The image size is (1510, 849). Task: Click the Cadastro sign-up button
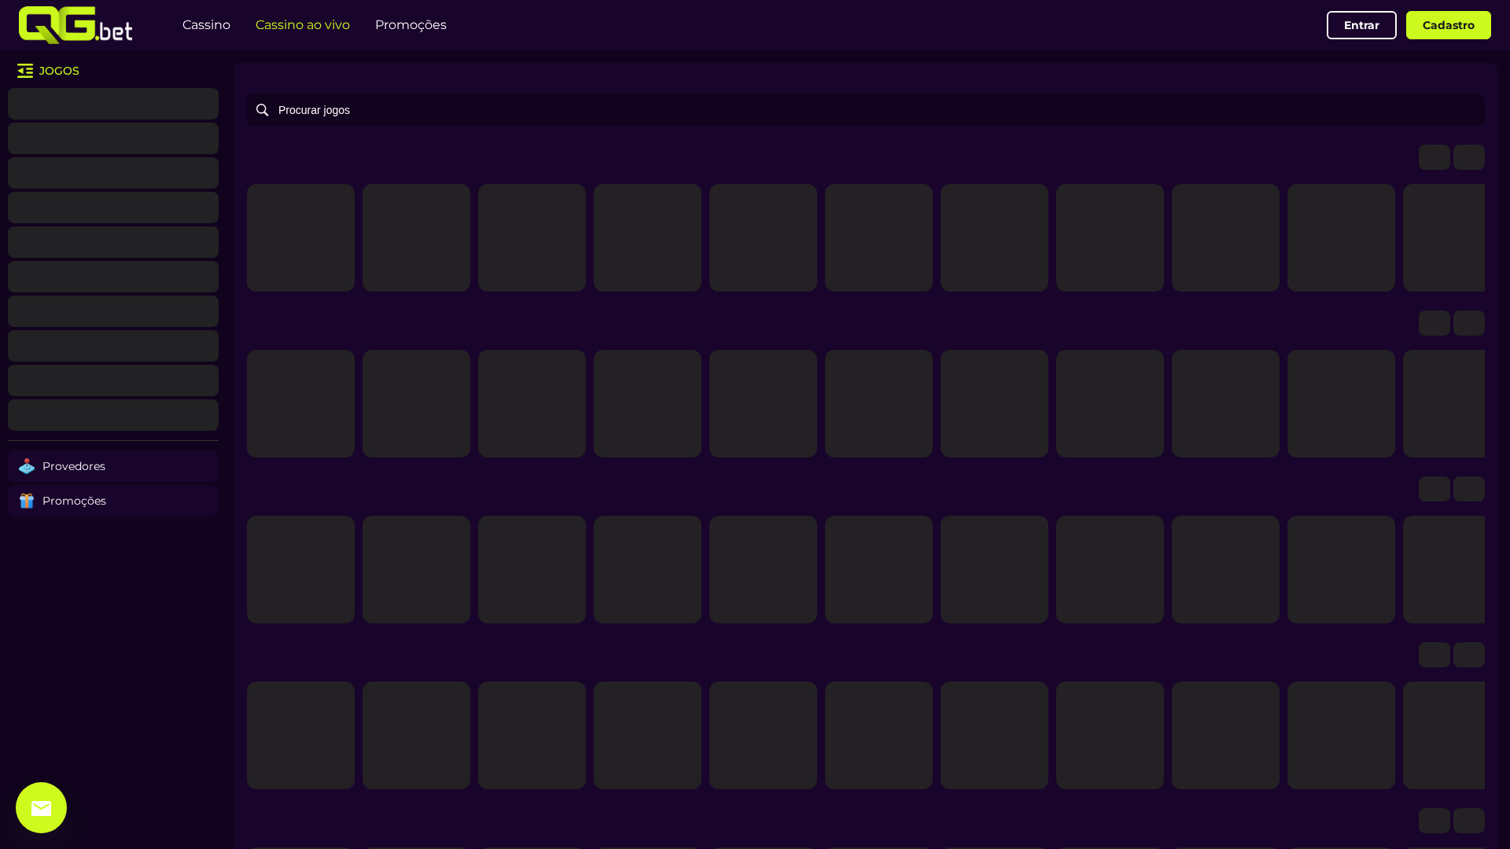(x=1449, y=25)
